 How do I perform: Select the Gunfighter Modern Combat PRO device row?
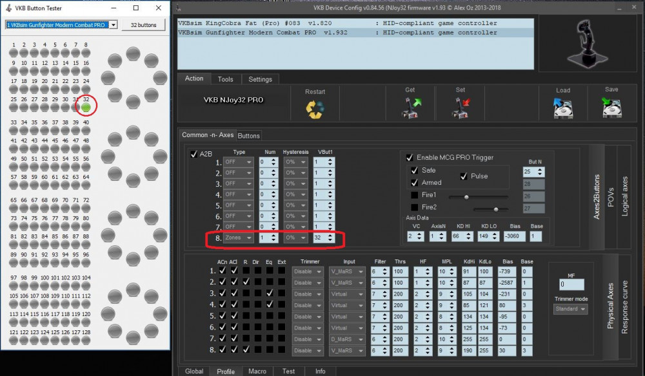[x=355, y=32]
